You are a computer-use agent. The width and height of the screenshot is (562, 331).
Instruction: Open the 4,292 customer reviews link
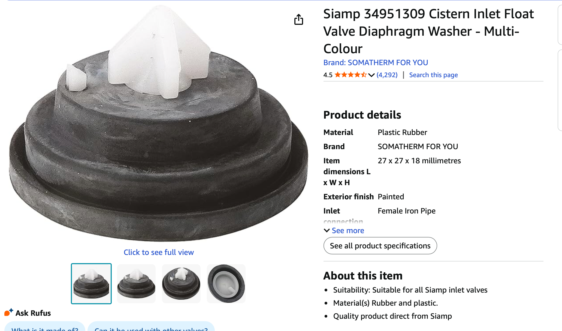pyautogui.click(x=387, y=75)
